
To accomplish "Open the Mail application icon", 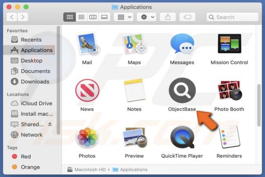I will pyautogui.click(x=88, y=44).
